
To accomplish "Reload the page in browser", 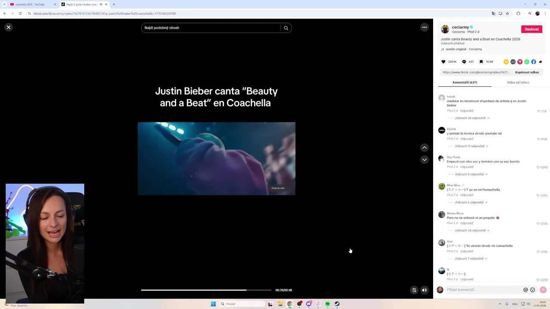I will click(20, 13).
